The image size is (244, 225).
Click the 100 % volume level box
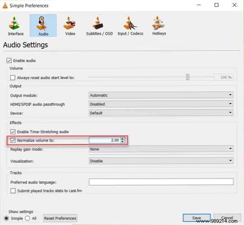[x=224, y=77]
